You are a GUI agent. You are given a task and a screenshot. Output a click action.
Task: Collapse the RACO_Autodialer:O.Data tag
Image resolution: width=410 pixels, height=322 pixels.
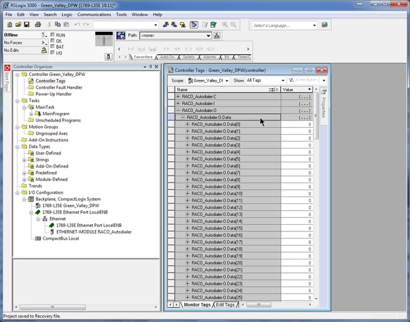183,117
